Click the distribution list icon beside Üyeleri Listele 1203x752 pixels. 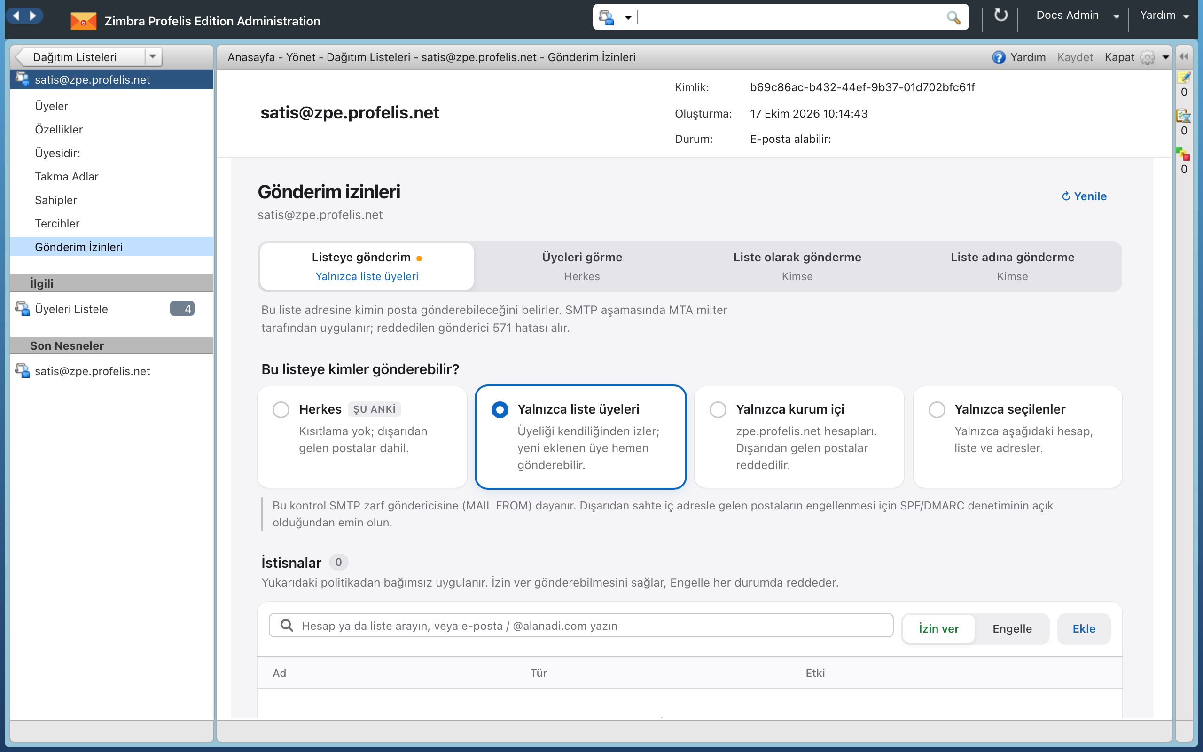point(23,308)
